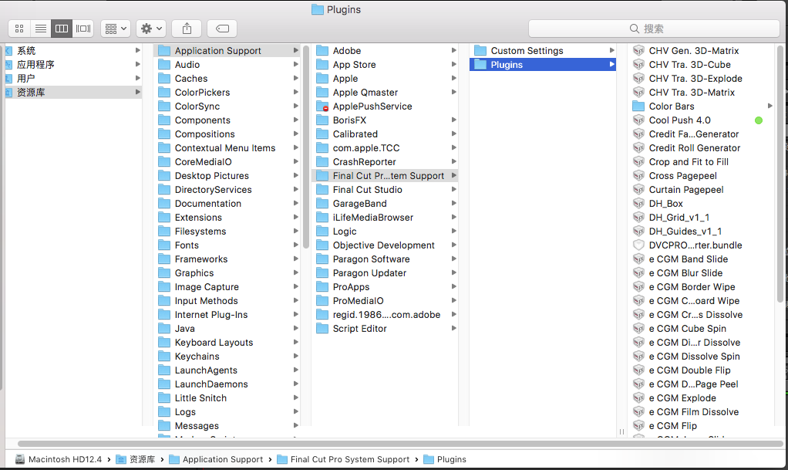Select the Final Cut Pro System Support folder

point(386,176)
